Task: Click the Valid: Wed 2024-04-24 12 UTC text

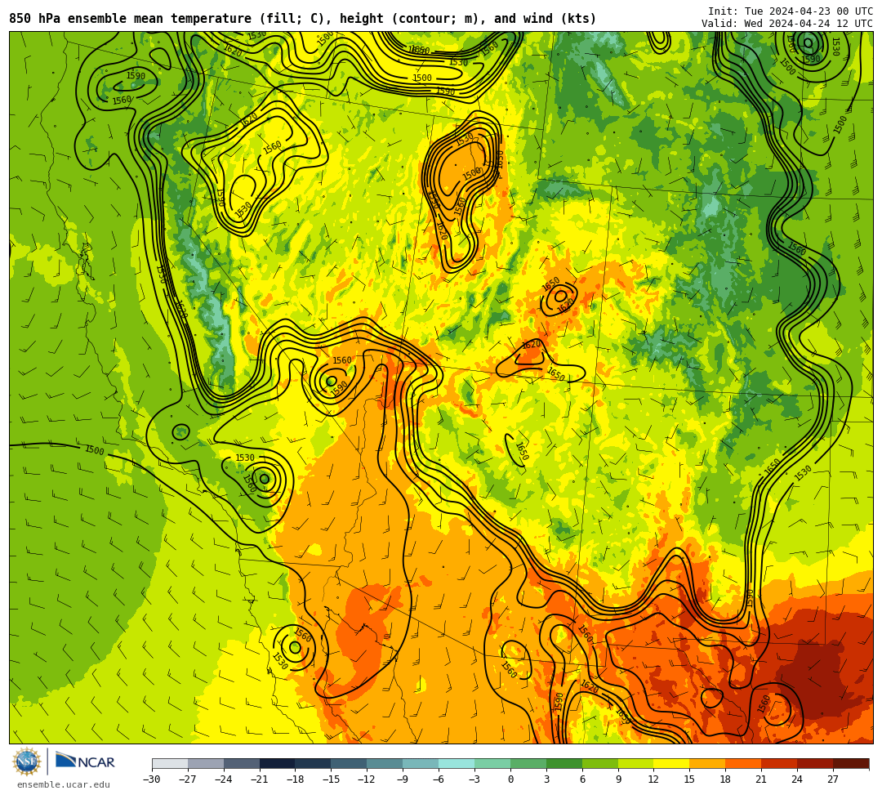Action: (x=787, y=24)
